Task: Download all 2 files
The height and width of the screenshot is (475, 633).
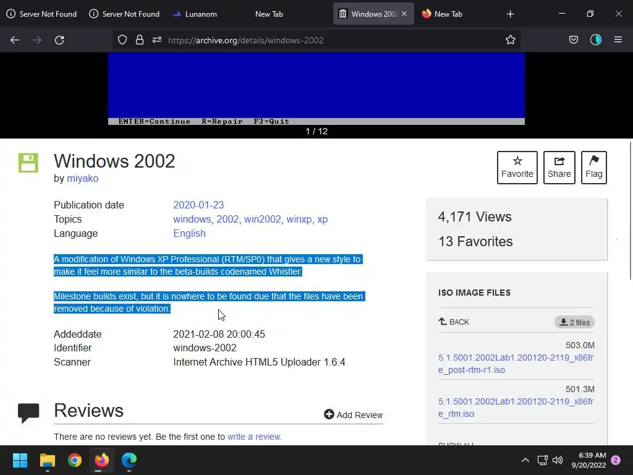Action: tap(574, 322)
